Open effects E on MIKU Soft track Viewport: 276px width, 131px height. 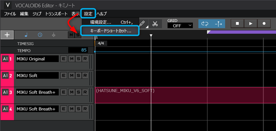pyautogui.click(x=63, y=75)
